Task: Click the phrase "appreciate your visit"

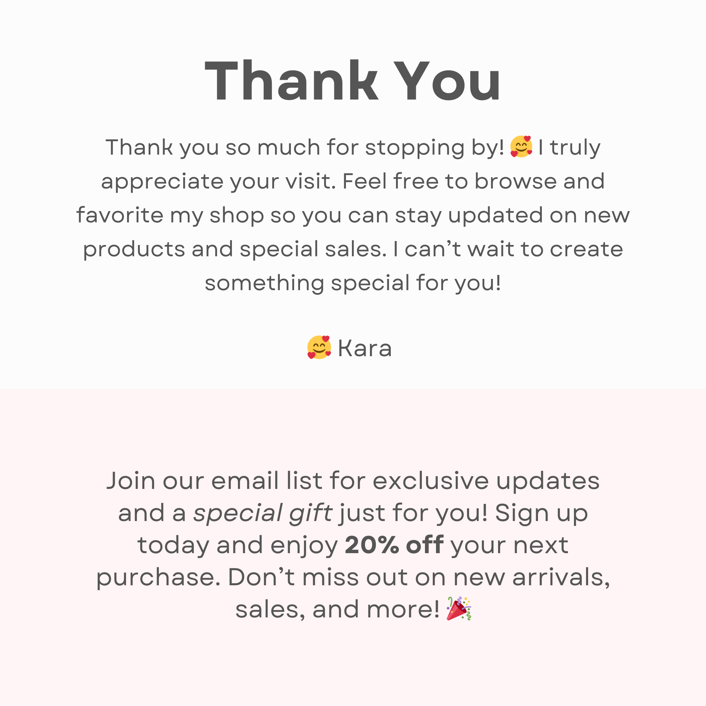Action: pos(218,181)
